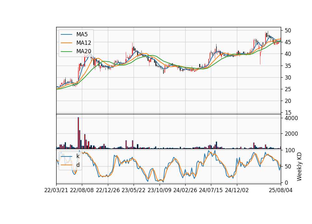Click the 25/08/04 date tick label
The width and height of the screenshot is (312, 224).
click(x=280, y=190)
